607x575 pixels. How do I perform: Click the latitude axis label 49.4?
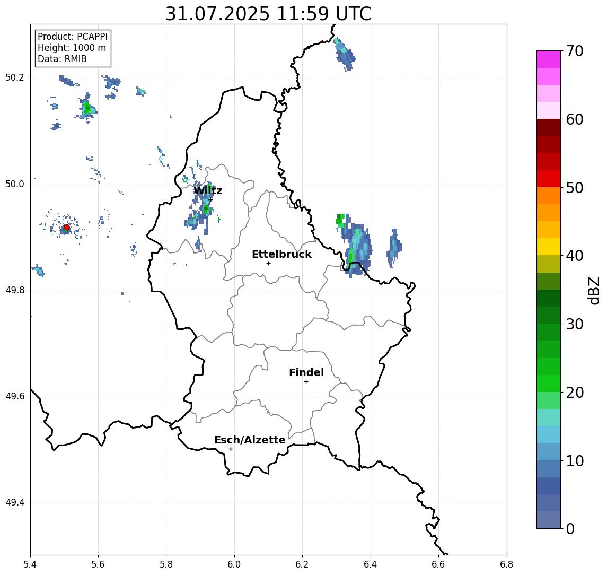coord(15,502)
